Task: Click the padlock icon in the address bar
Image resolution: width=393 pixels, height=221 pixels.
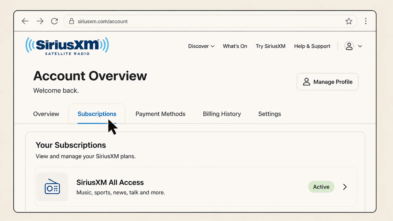Action: click(x=72, y=21)
